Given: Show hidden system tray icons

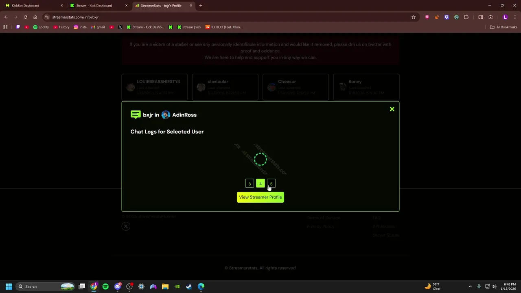Looking at the screenshot, I should click(470, 286).
